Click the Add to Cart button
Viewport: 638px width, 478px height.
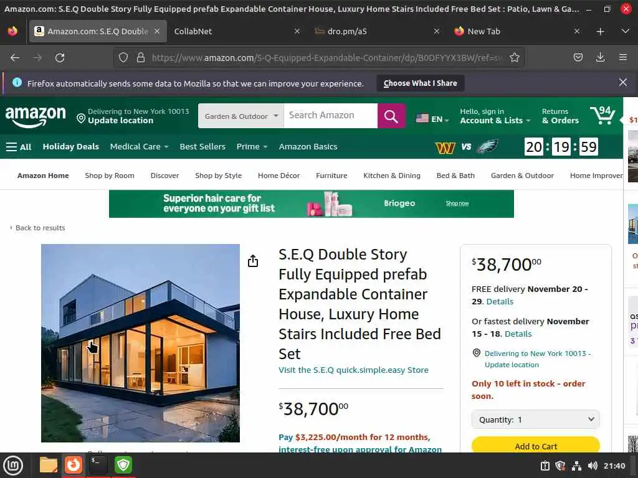point(535,445)
